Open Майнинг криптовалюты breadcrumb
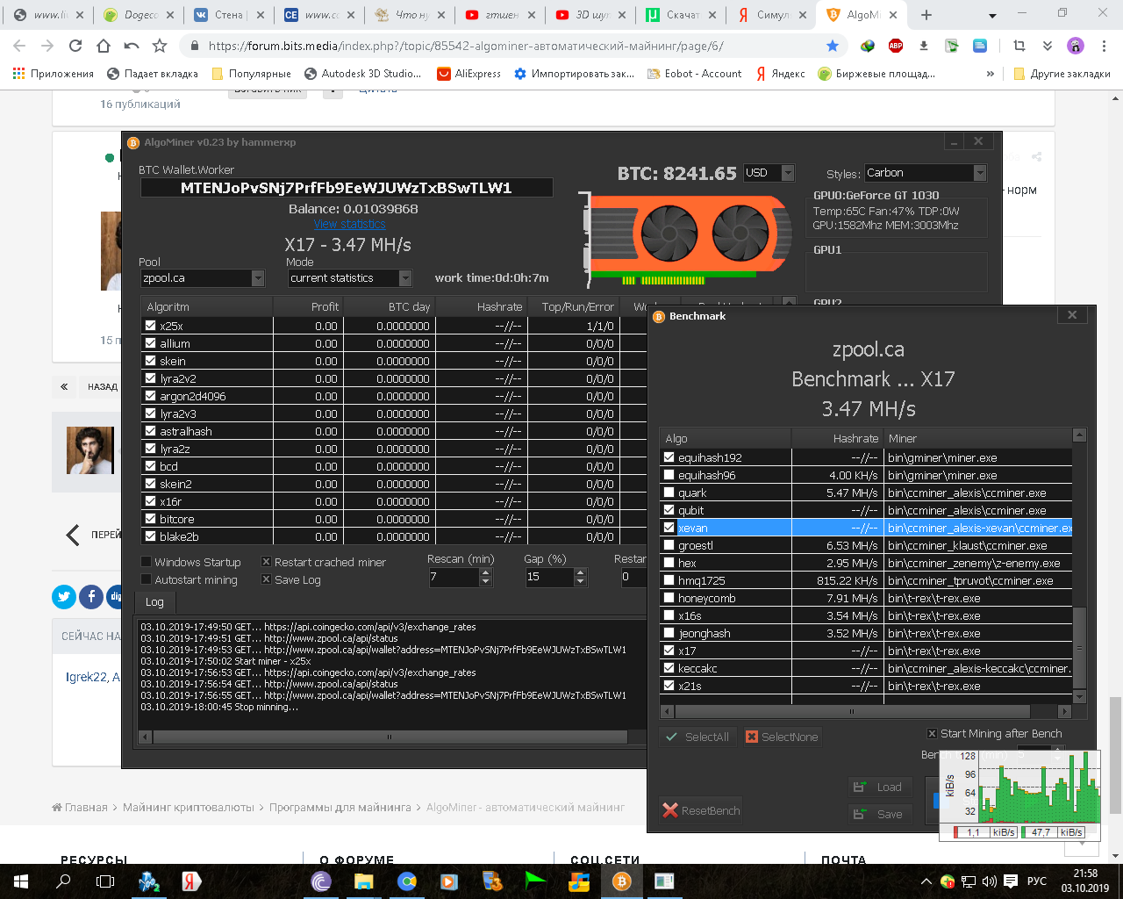This screenshot has width=1123, height=899. [189, 807]
